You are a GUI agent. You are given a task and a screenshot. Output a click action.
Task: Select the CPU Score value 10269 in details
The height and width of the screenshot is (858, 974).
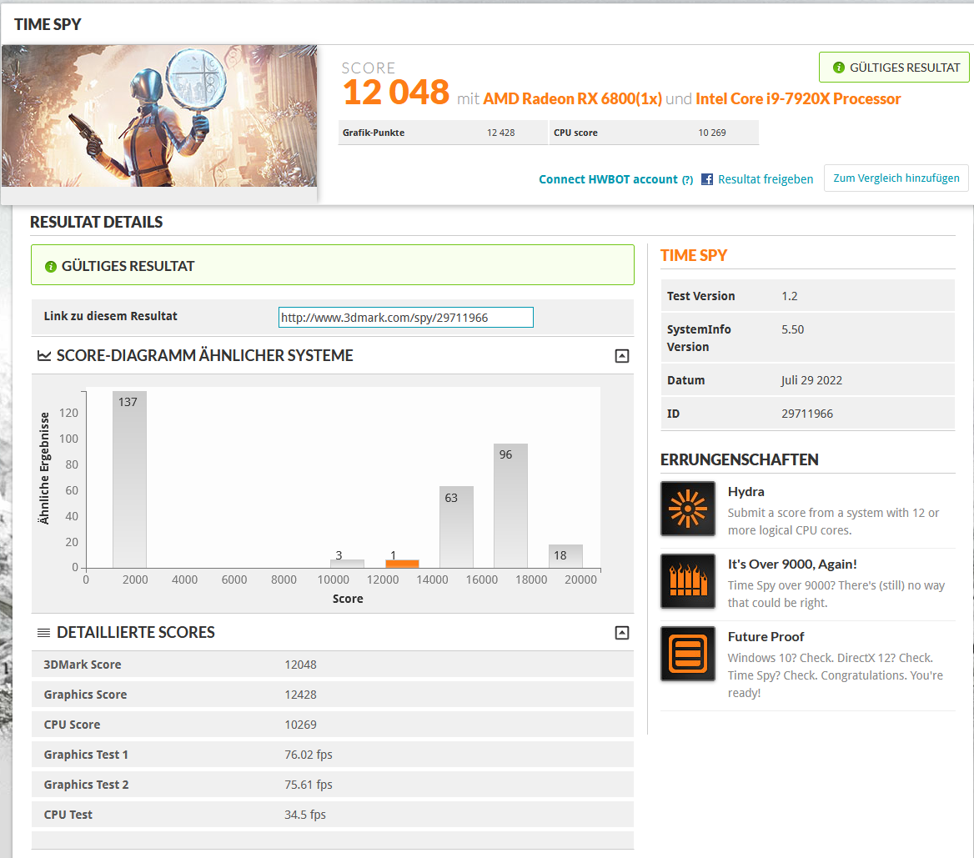(x=301, y=725)
